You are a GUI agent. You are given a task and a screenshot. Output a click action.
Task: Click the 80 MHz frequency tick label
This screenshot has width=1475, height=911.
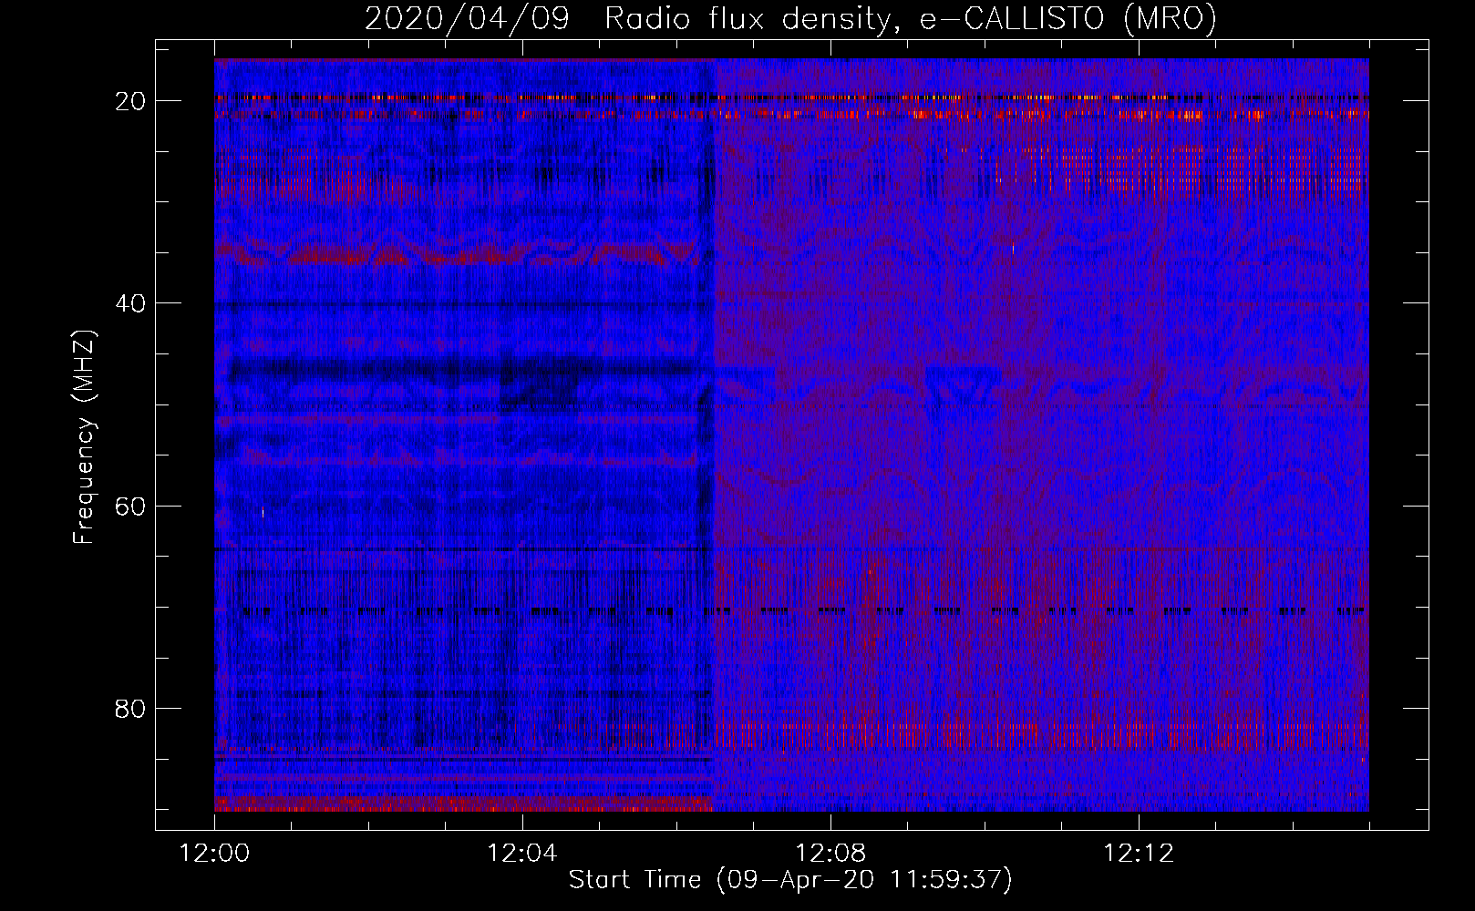pos(131,708)
